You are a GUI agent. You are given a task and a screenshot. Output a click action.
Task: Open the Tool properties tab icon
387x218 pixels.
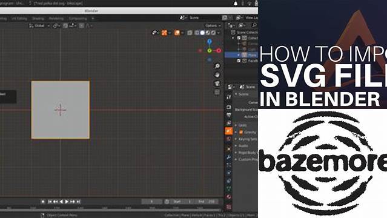[229, 97]
